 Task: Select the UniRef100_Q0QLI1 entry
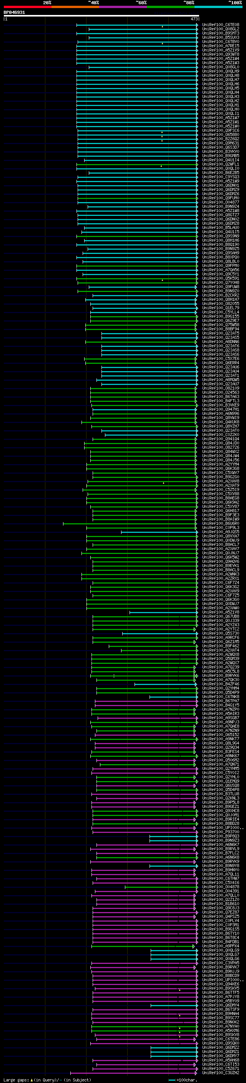coord(221,113)
